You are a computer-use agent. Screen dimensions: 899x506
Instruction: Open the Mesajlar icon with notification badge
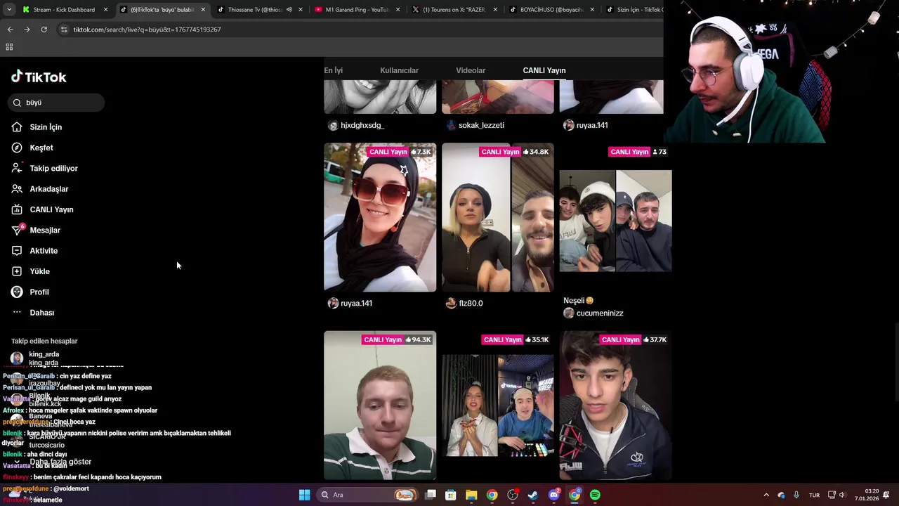point(18,230)
